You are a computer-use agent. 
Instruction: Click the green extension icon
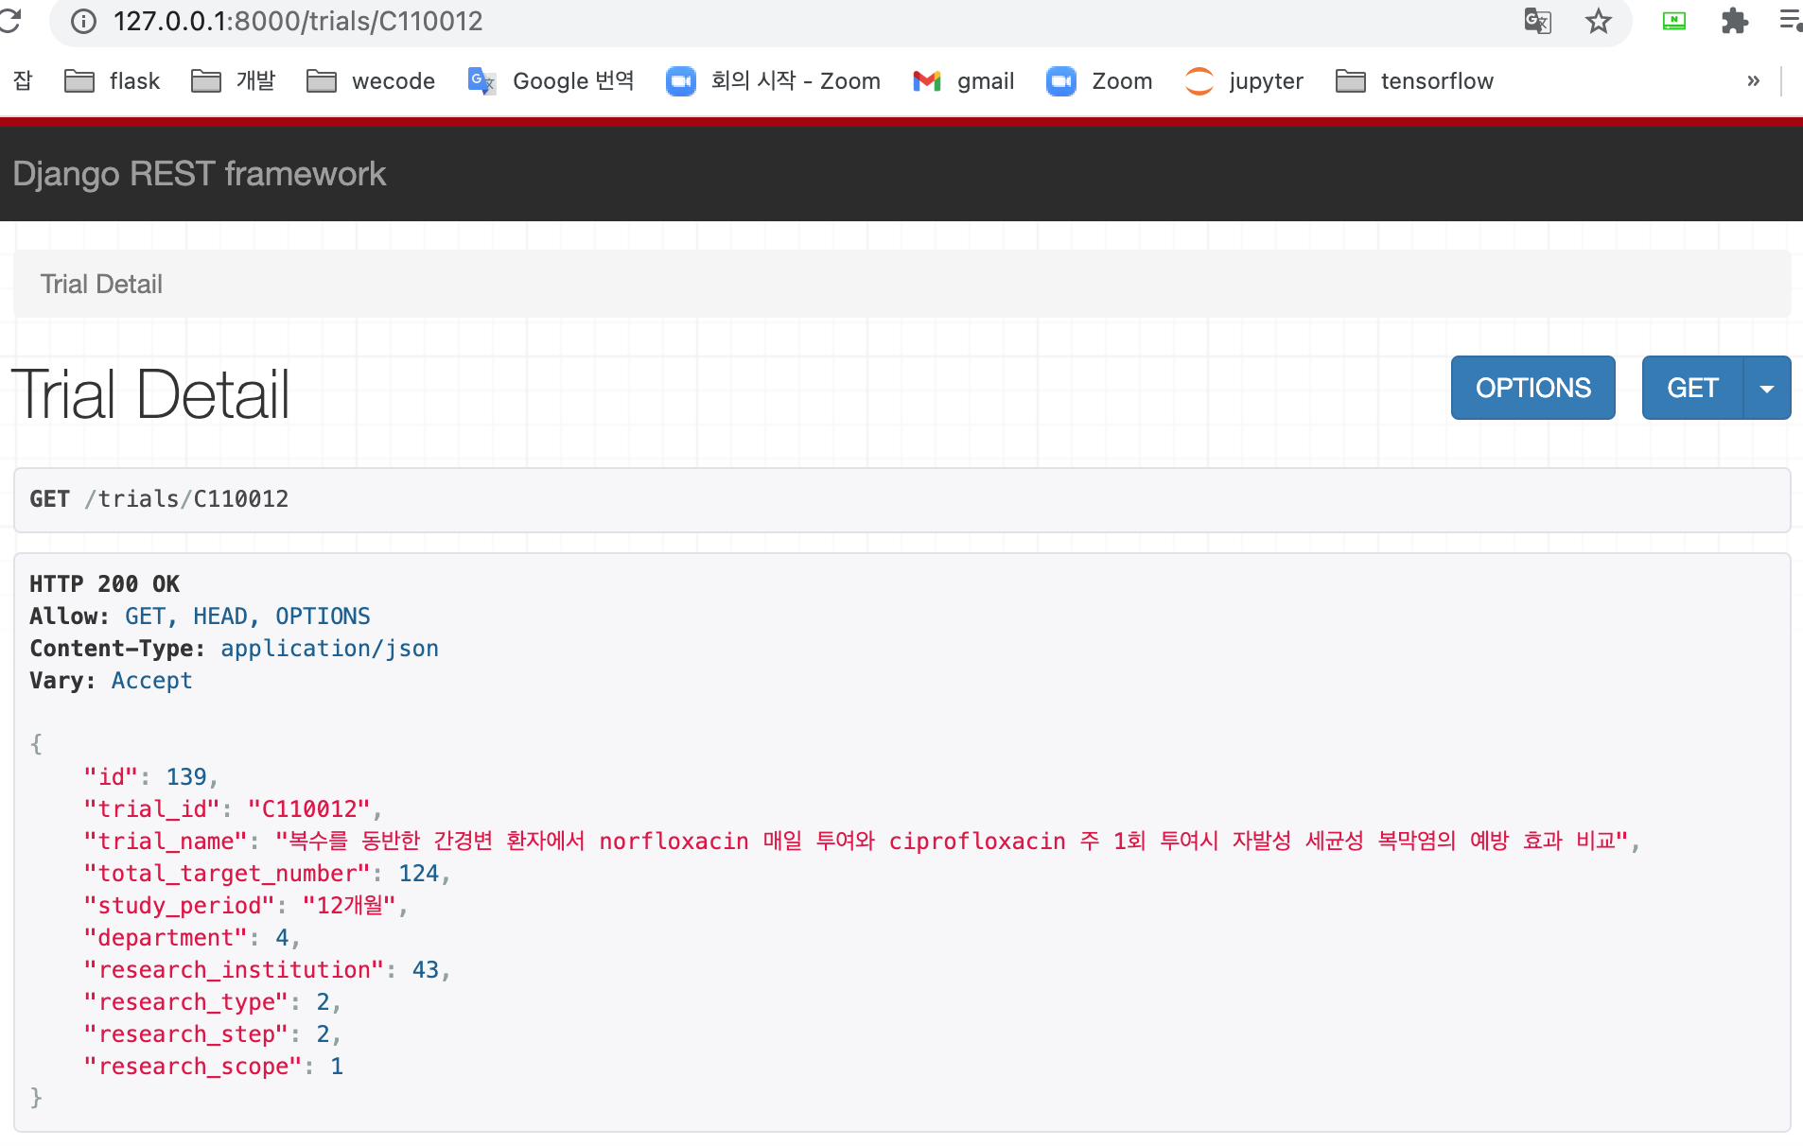(x=1673, y=21)
